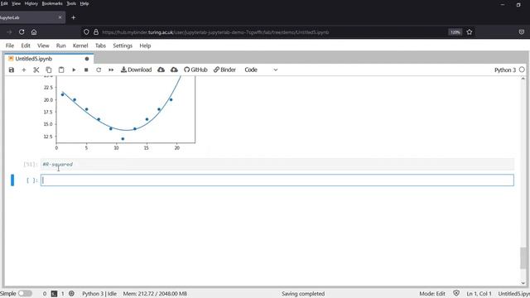This screenshot has height=298, width=530.
Task: Click the shield trust icon in status bar
Action: (456, 293)
